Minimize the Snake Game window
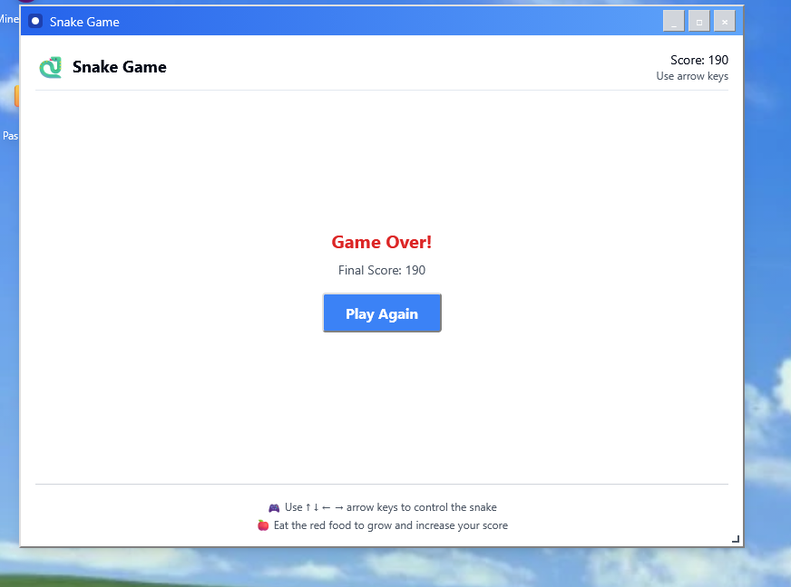This screenshot has height=587, width=791. coord(673,21)
